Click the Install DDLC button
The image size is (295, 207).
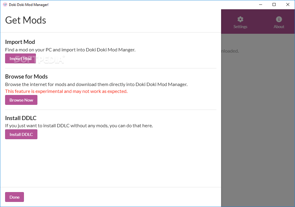click(21, 134)
